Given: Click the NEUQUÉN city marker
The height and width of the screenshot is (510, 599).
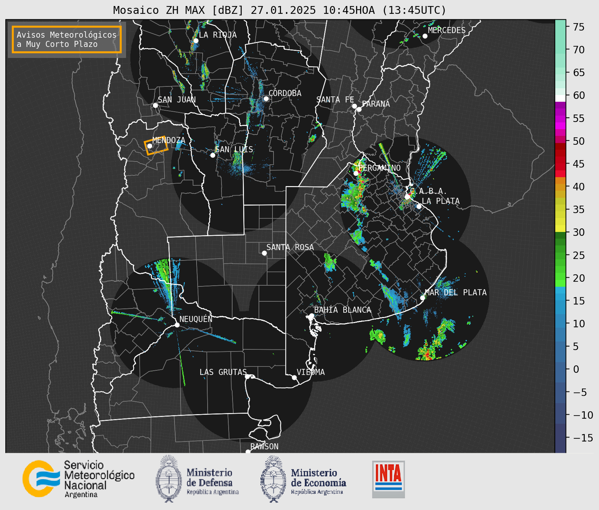Looking at the screenshot, I should (177, 325).
